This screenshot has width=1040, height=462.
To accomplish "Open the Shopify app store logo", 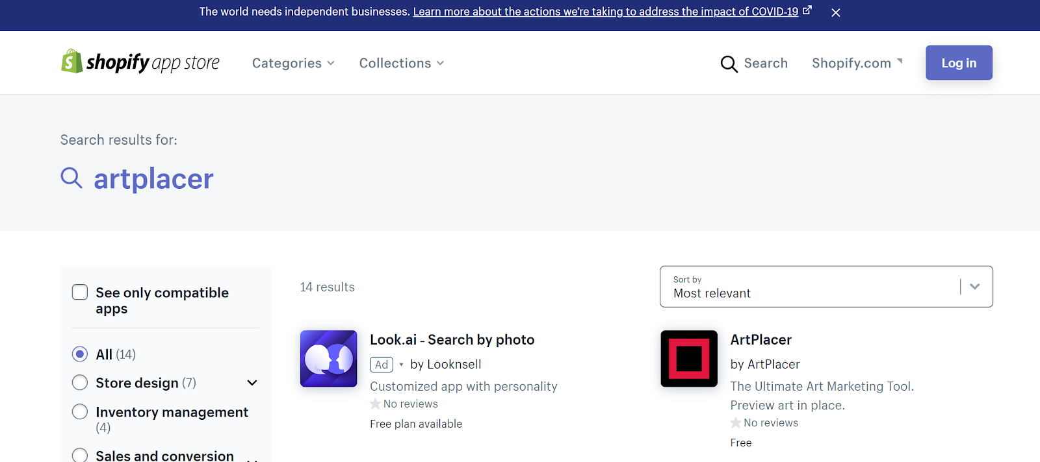I will click(140, 62).
